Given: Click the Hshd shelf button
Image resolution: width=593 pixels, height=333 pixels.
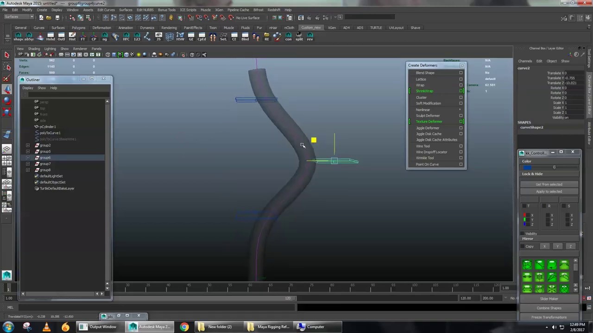Looking at the screenshot, I should 50,37.
